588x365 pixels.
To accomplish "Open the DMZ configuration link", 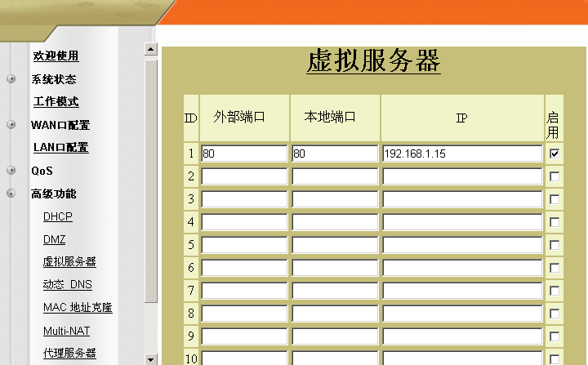I will tap(54, 239).
